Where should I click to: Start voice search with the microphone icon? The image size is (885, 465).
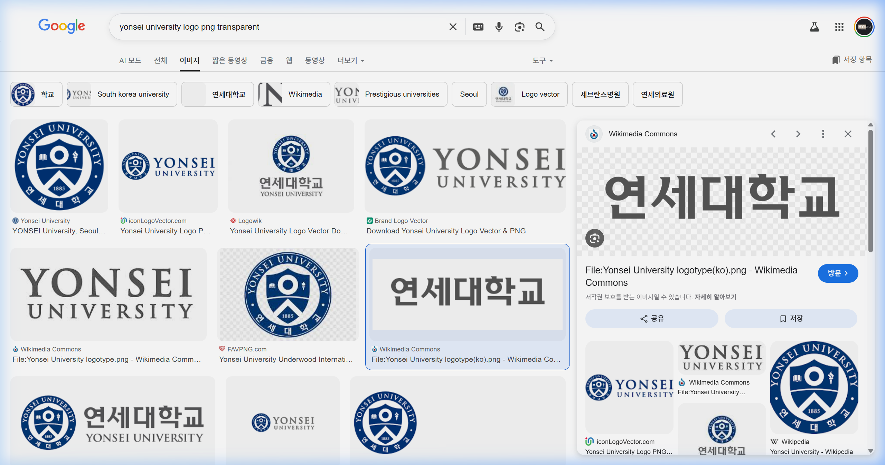point(499,27)
